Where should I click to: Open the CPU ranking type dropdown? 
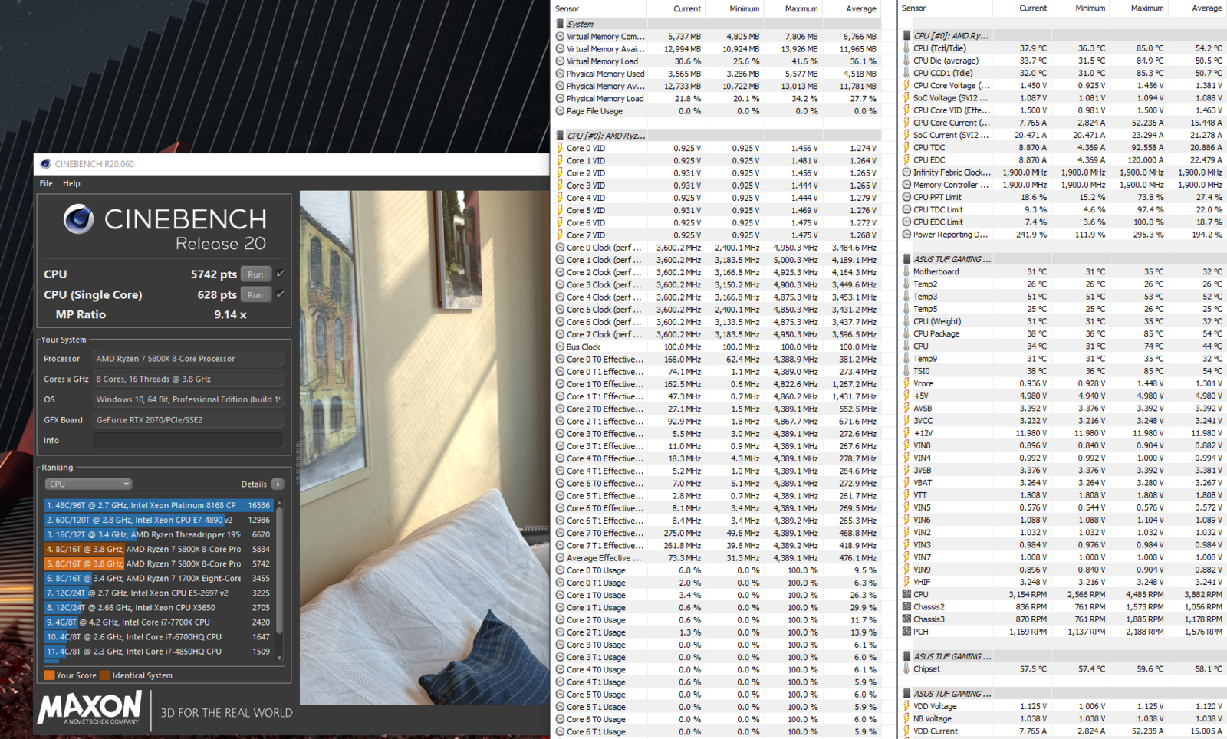89,484
